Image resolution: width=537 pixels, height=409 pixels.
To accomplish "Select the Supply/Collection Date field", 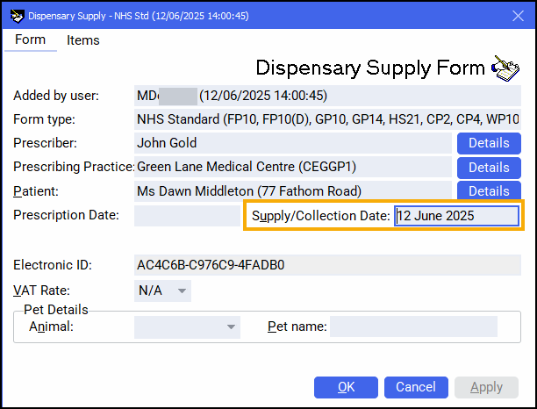I will [455, 216].
